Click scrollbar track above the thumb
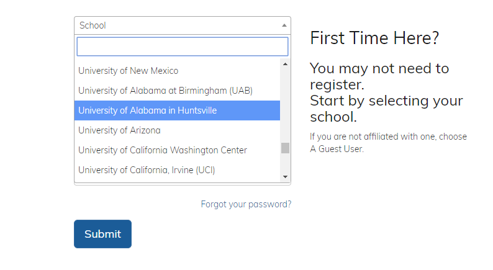The height and width of the screenshot is (270, 493). pyautogui.click(x=285, y=106)
